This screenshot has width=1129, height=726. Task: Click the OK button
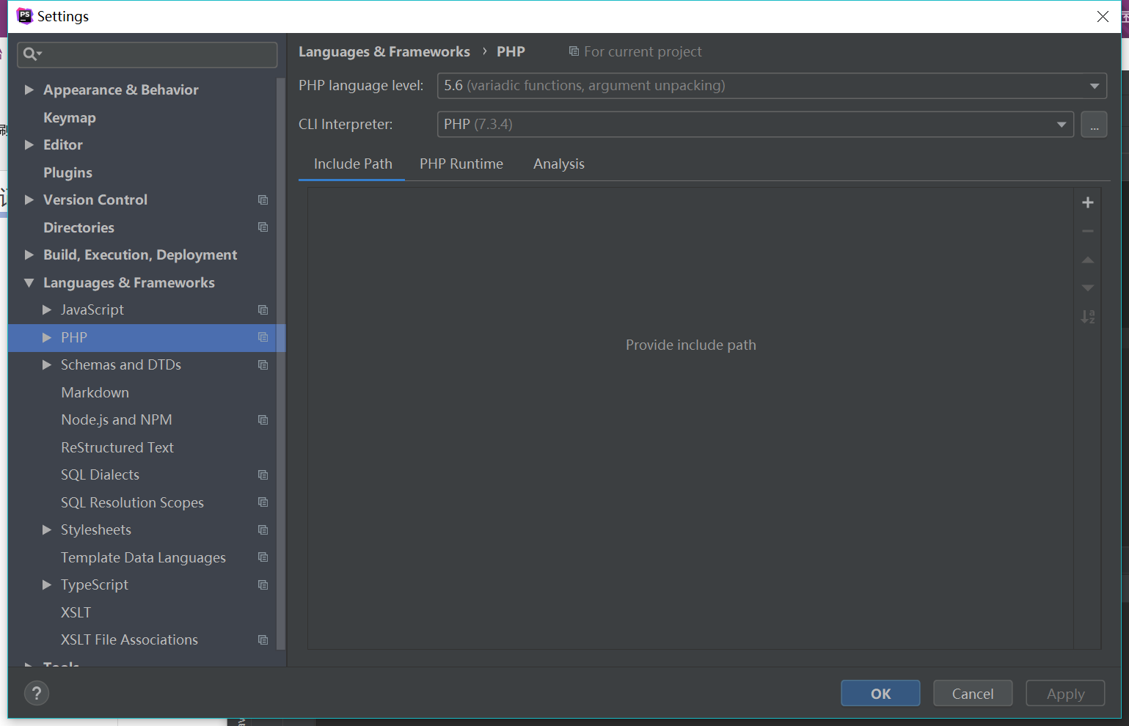(880, 693)
